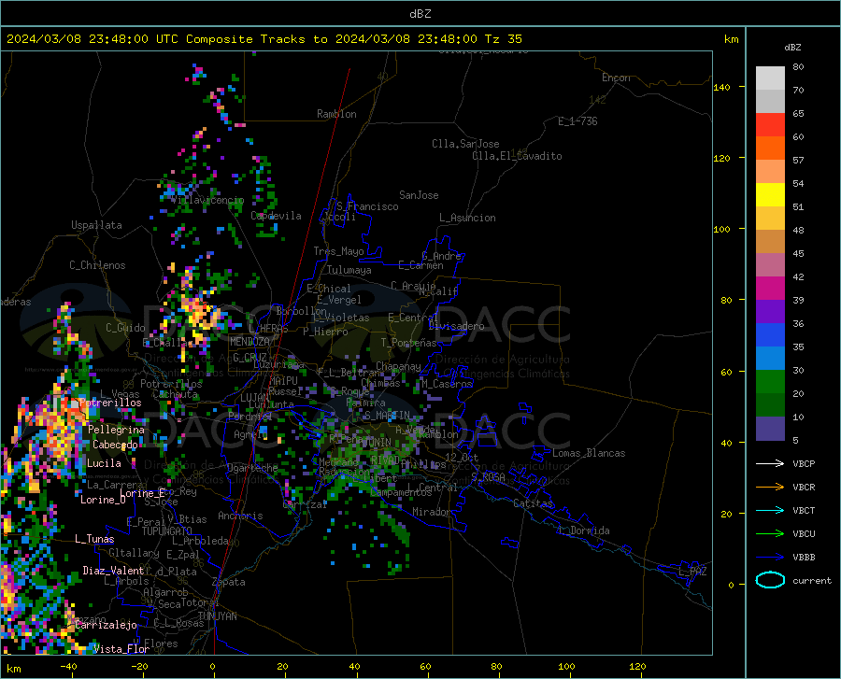Click the Encon label
841x679 pixels.
point(616,78)
